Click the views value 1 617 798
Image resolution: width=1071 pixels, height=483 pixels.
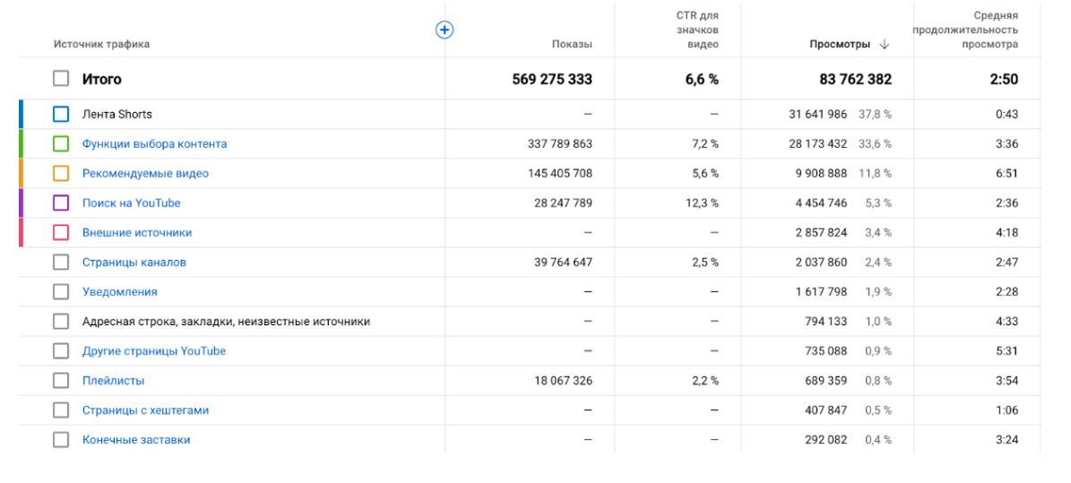[x=821, y=292]
